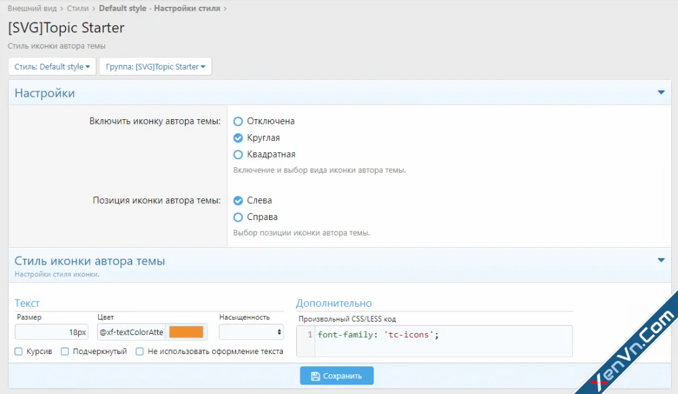Open the Стили breadcrumb link

click(78, 8)
